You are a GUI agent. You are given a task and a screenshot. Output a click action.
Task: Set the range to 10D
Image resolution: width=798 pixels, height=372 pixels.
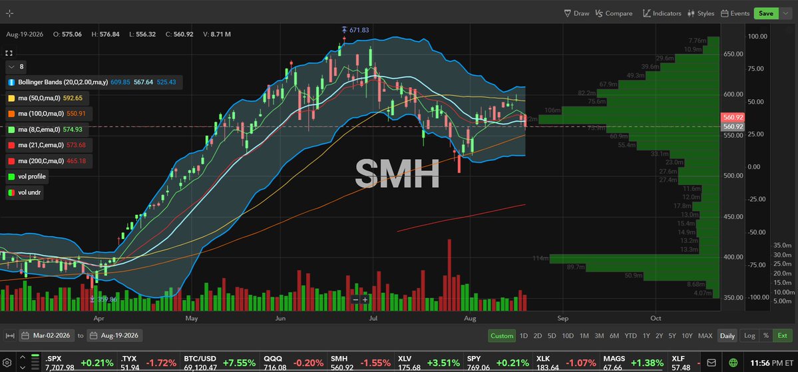(568, 336)
